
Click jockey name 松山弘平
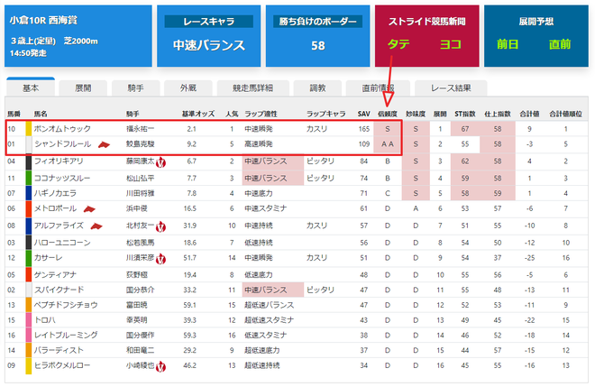tap(140, 178)
